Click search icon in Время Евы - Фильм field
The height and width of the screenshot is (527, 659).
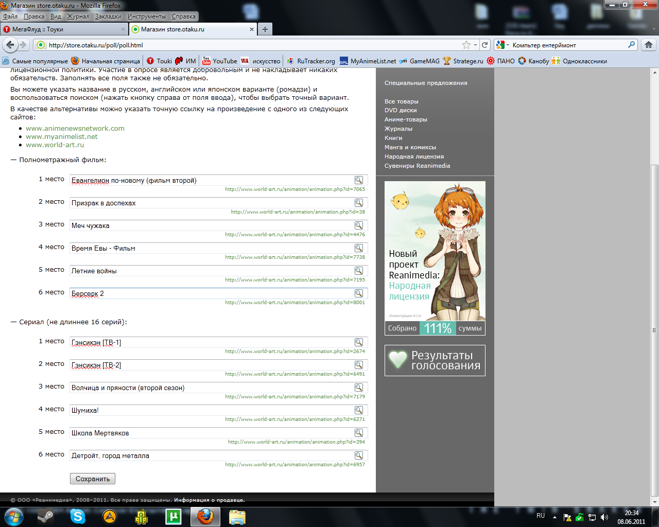coord(359,248)
